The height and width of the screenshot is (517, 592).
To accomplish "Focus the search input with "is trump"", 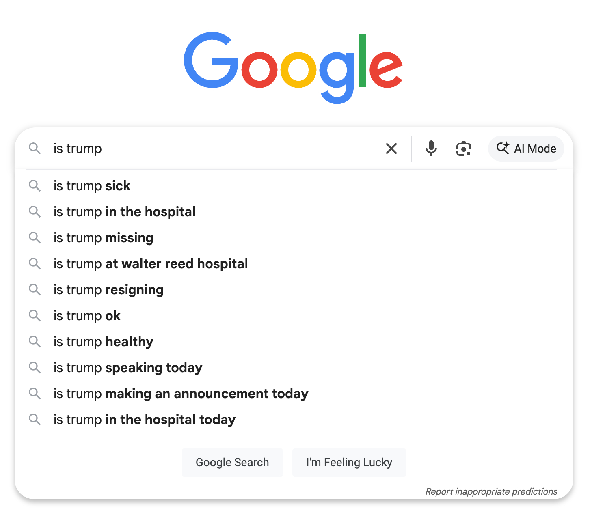I will (215, 149).
